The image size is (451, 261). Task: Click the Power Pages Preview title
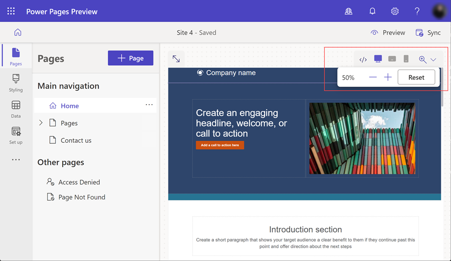62,12
